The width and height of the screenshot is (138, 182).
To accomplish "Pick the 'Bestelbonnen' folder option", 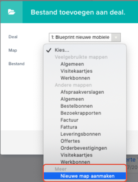I will tap(85, 106).
